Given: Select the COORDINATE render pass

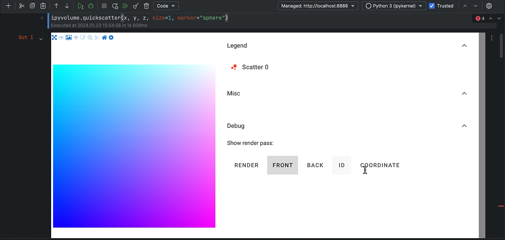Looking at the screenshot, I should (380, 165).
